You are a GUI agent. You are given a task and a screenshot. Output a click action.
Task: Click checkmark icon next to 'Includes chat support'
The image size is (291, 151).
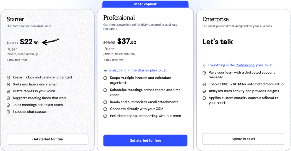[x=9, y=112]
